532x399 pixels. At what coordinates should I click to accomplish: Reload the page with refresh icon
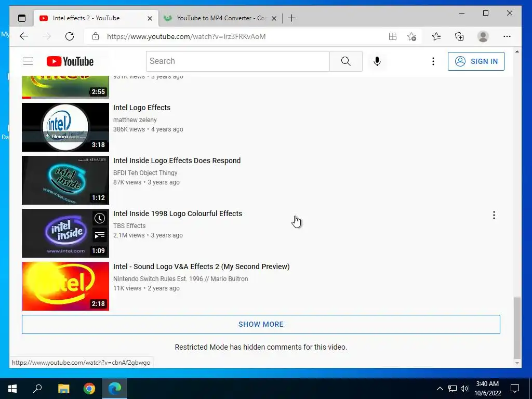(70, 36)
